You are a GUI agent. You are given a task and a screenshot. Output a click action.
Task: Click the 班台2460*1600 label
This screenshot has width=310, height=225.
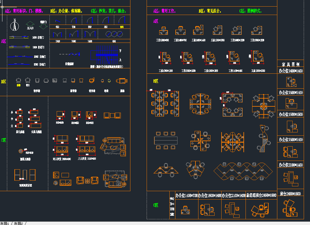(290, 194)
